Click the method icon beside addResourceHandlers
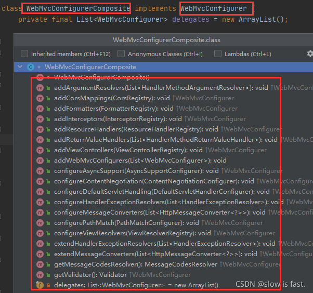 coord(40,129)
